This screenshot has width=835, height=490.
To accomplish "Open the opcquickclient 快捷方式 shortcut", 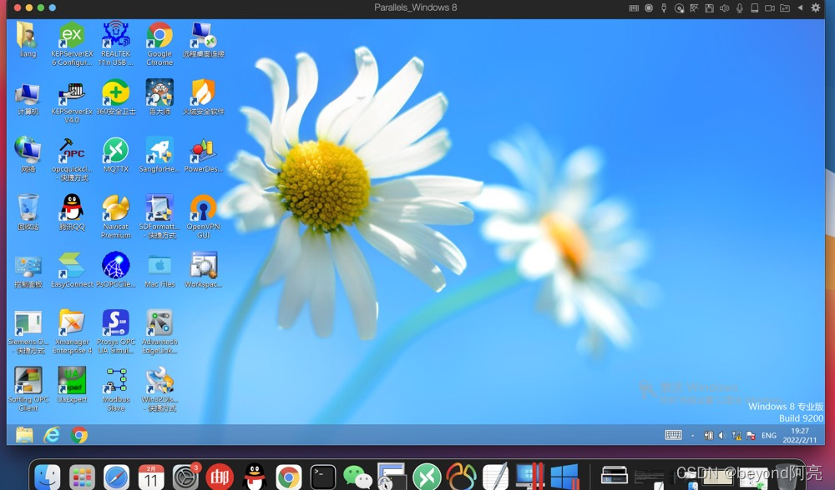I will [72, 159].
